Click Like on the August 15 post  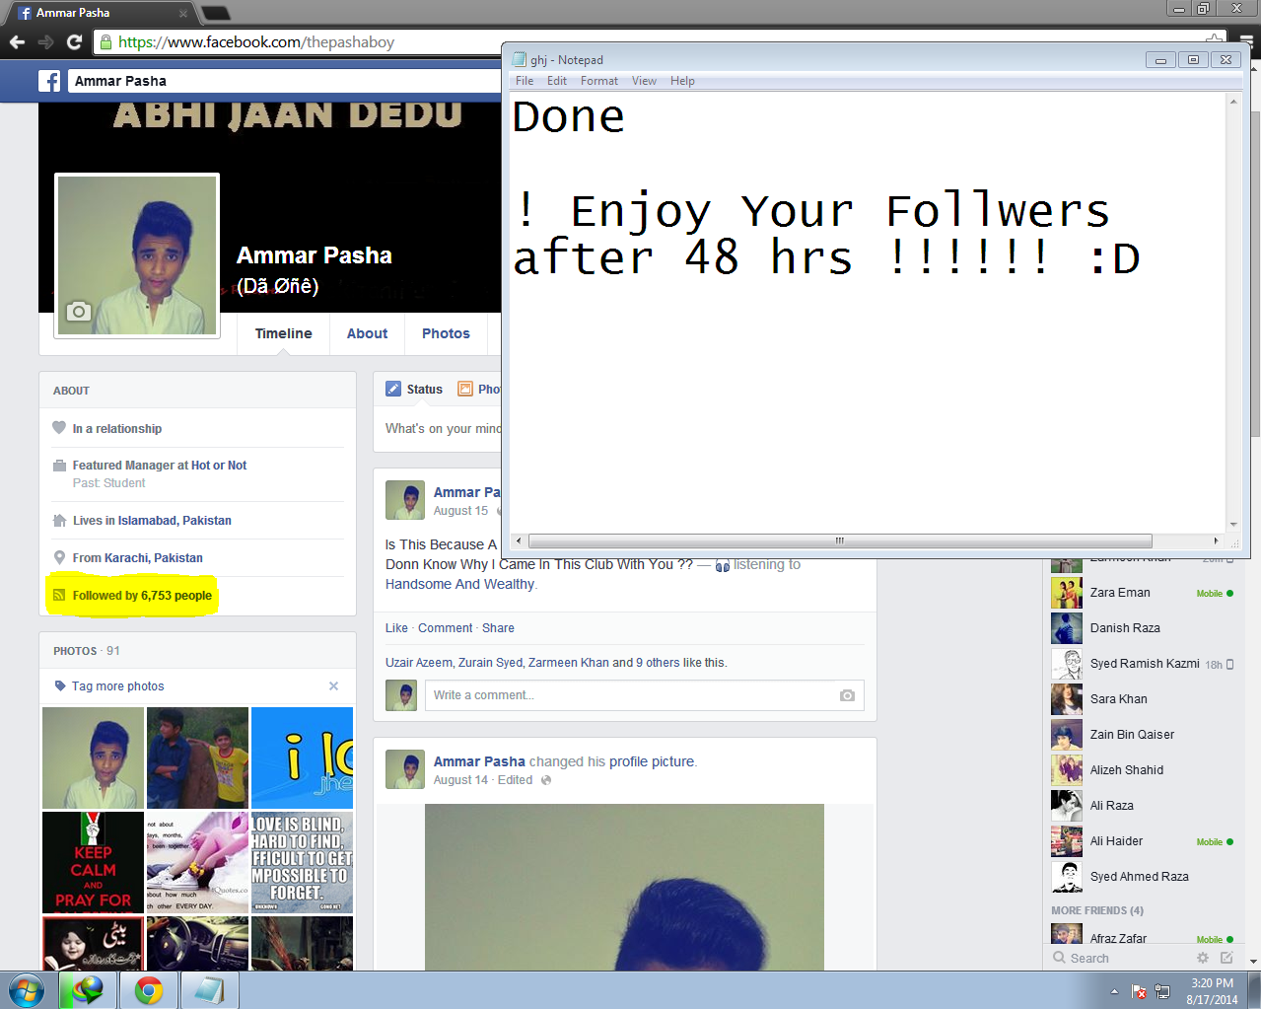396,628
